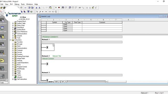Select the MAIN program tab
Image resolution: width=168 pixels, height=94 pixels.
tap(51, 82)
